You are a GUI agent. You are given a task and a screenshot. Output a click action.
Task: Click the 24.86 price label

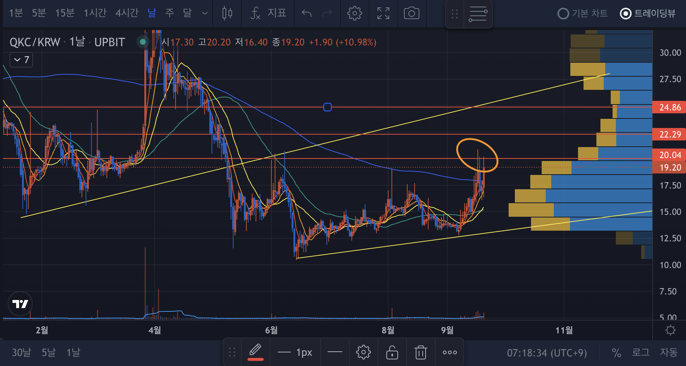point(670,107)
